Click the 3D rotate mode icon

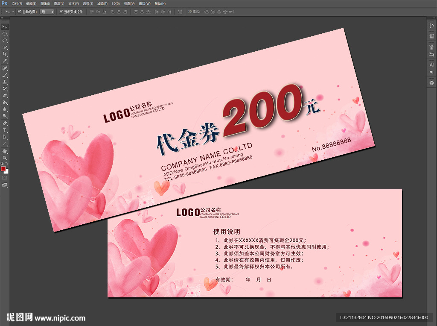point(207,12)
